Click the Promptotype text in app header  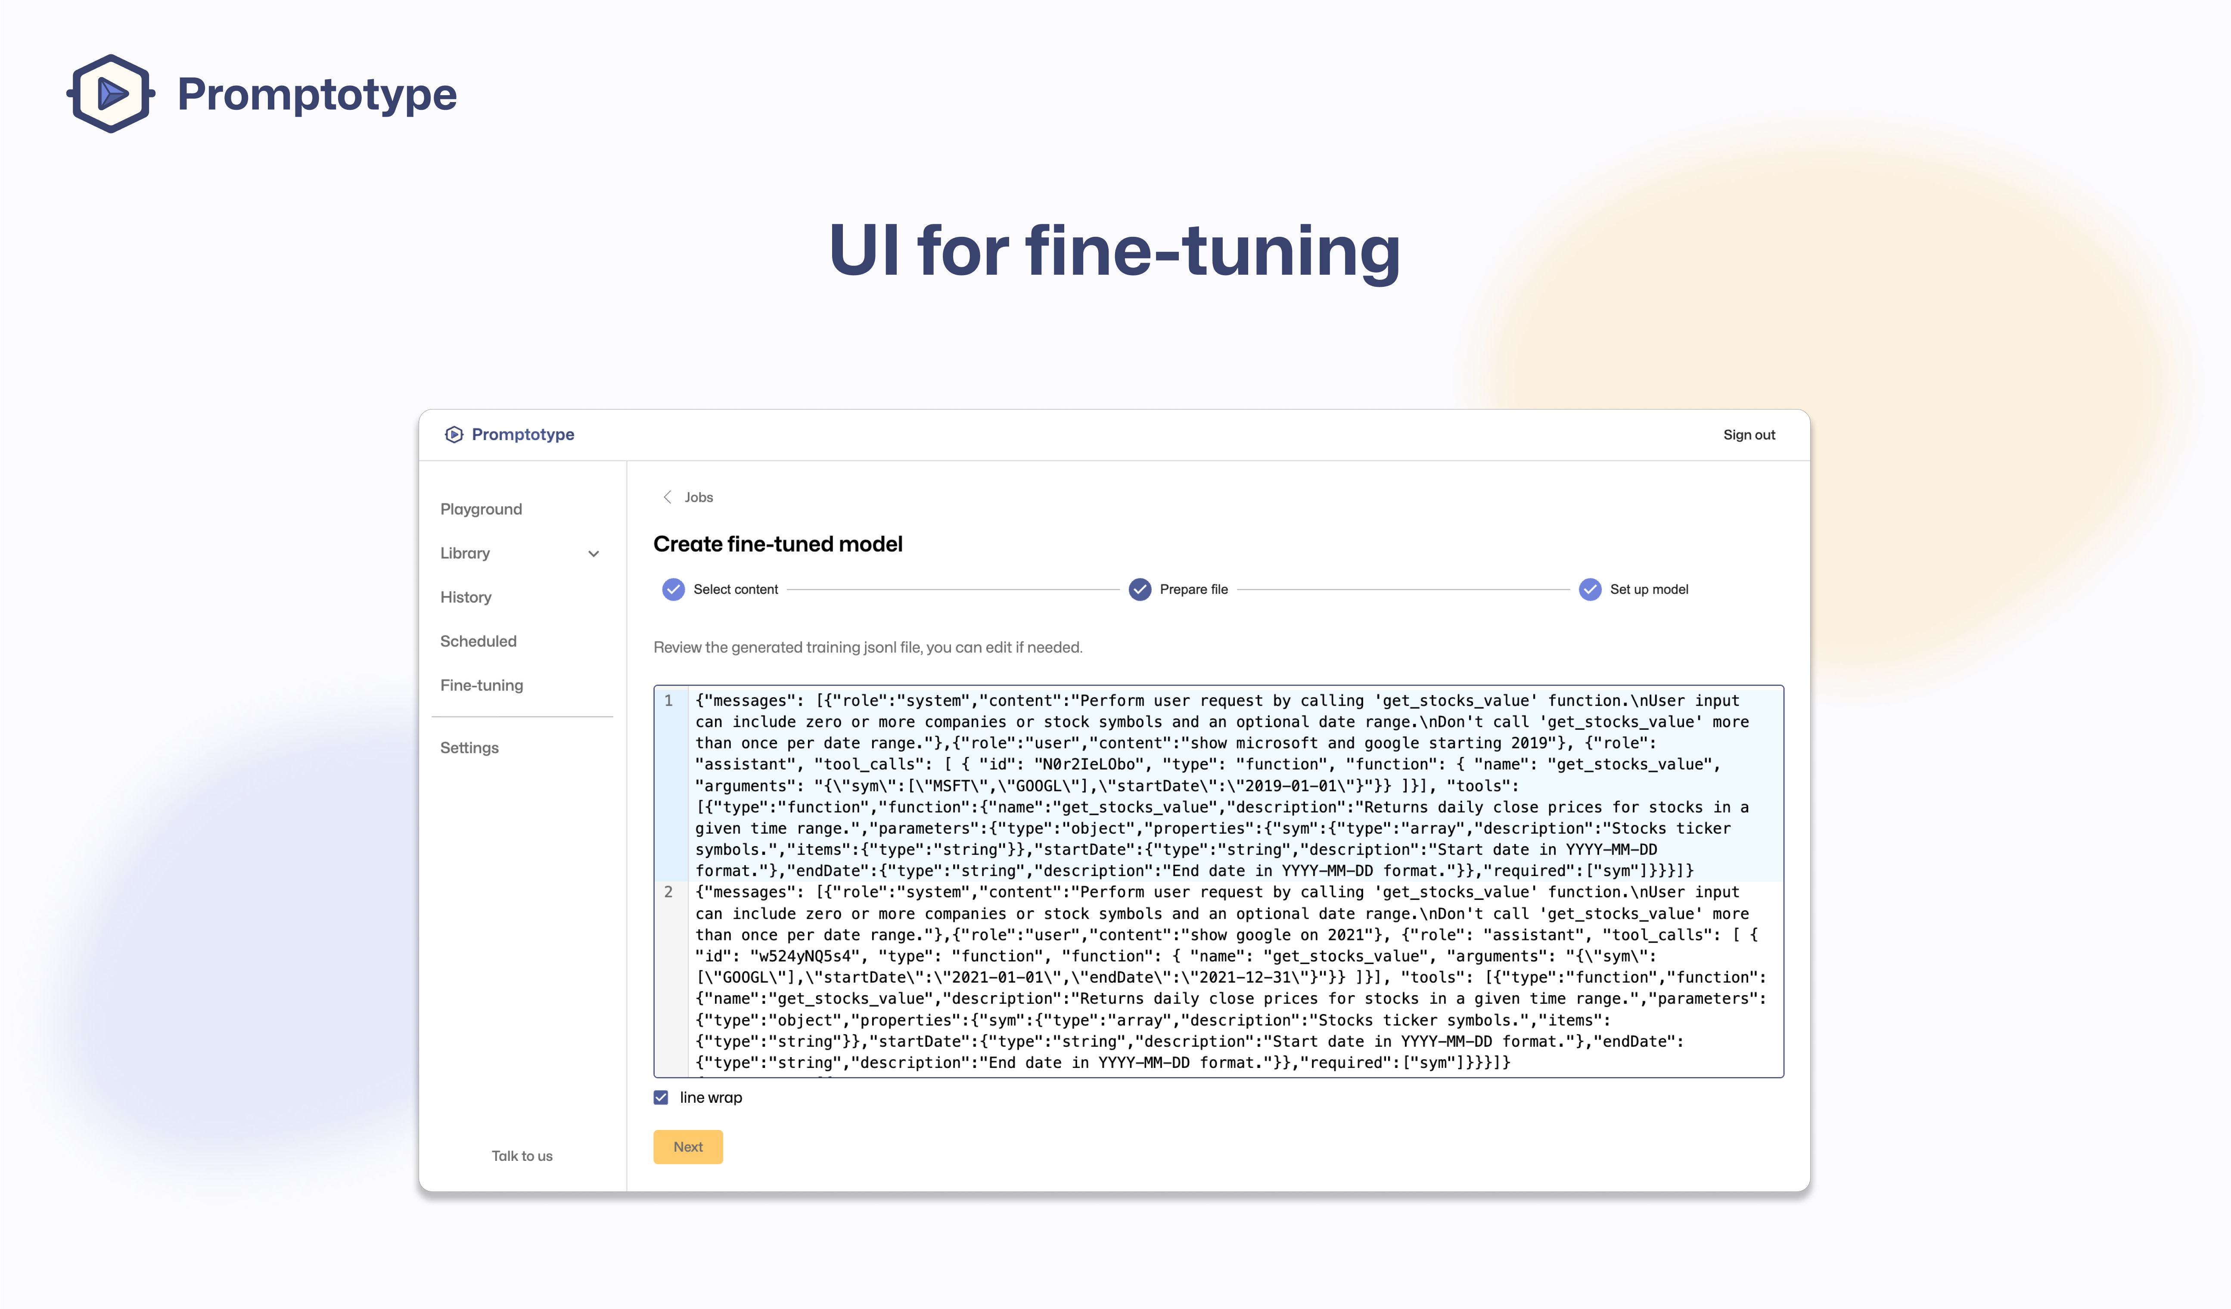[x=522, y=434]
